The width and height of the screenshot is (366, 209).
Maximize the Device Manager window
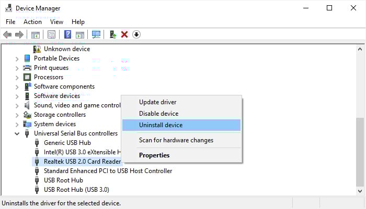tap(329, 8)
